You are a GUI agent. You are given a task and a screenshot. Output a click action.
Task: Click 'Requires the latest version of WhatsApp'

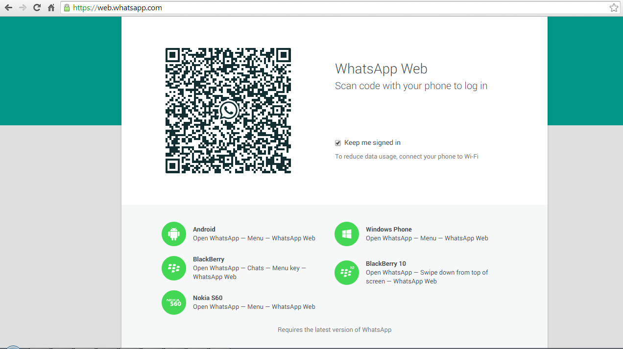[335, 330]
